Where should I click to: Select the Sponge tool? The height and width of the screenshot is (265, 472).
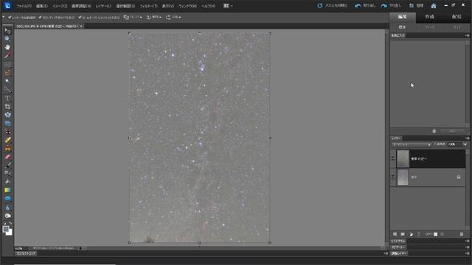click(7, 216)
